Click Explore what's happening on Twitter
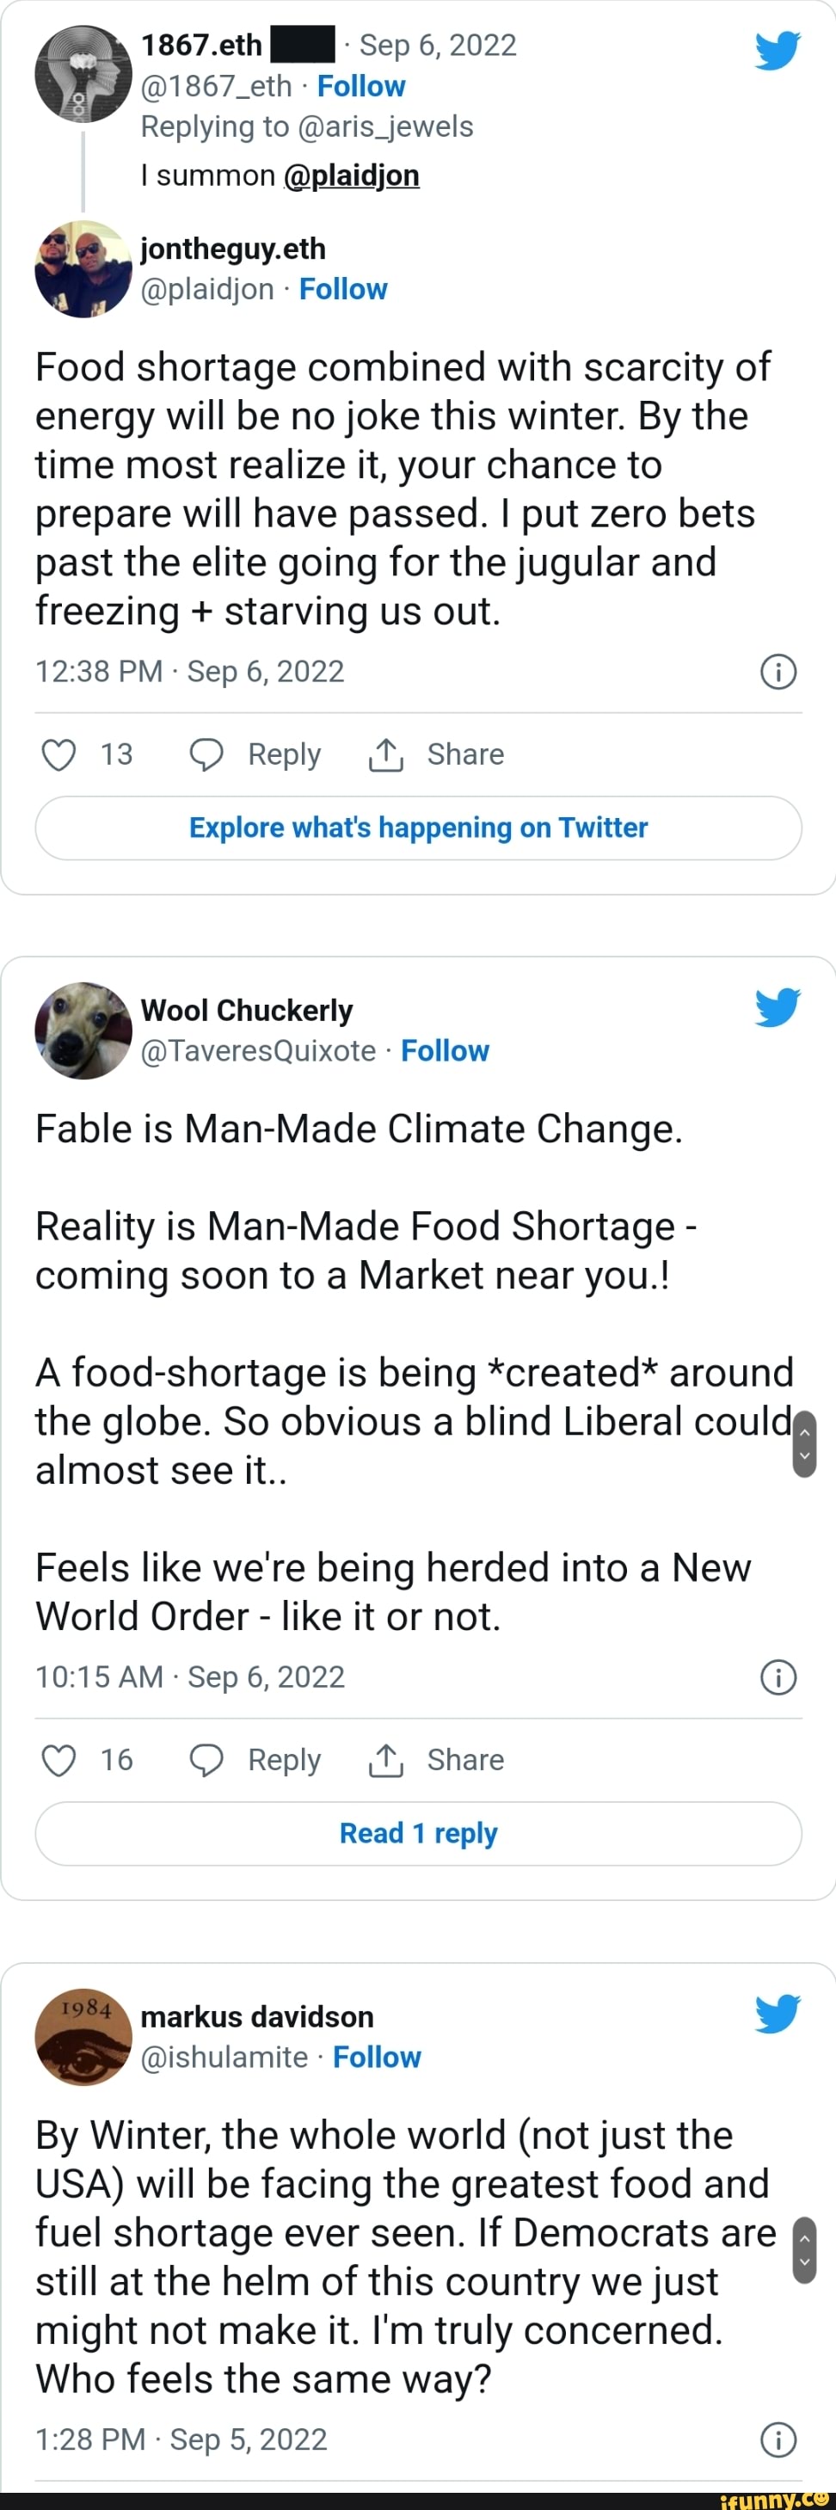The width and height of the screenshot is (836, 2510). [x=418, y=827]
